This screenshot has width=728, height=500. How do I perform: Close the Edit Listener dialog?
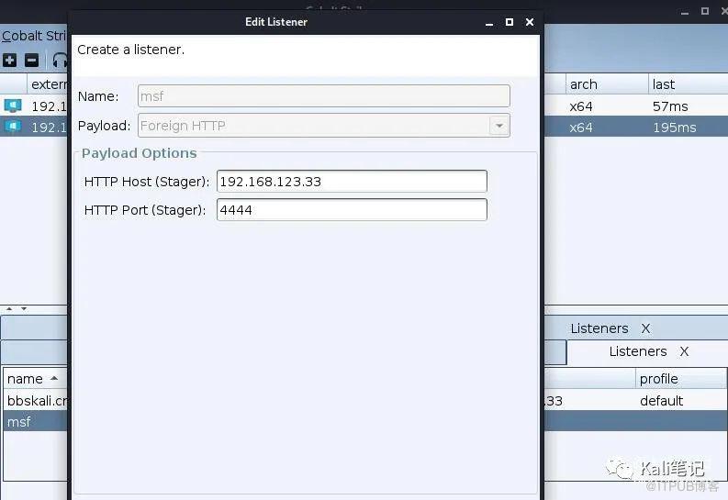pos(530,22)
